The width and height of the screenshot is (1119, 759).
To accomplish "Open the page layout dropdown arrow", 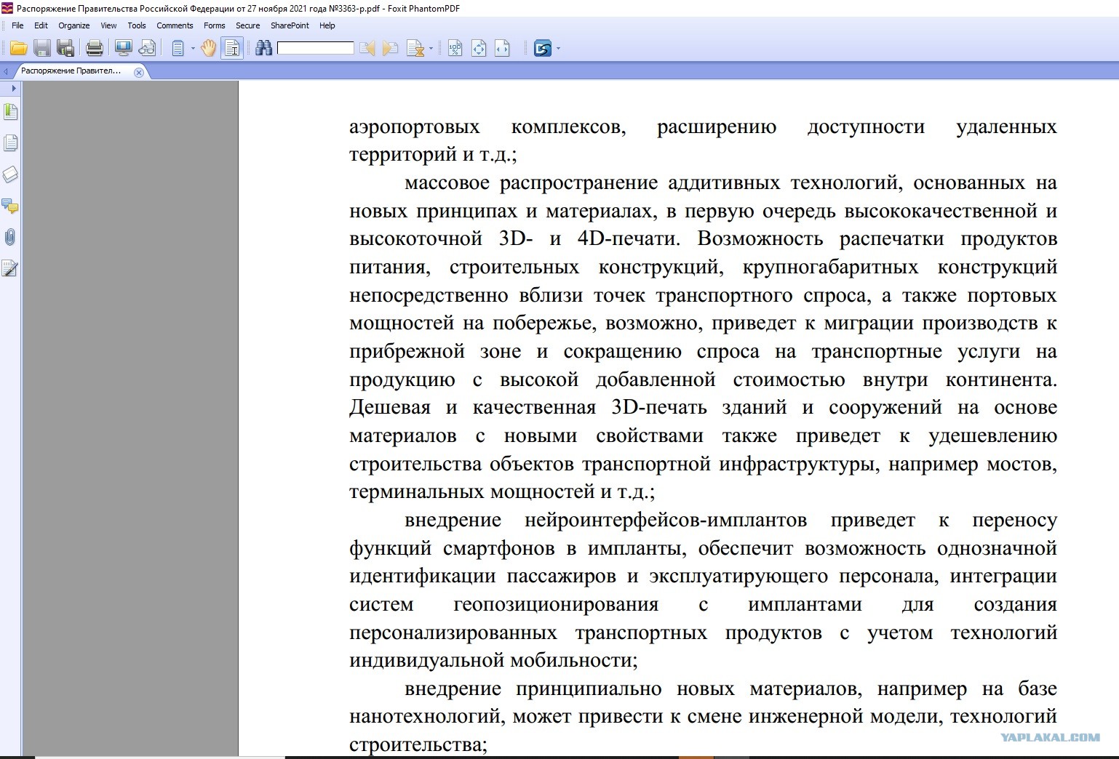I will pyautogui.click(x=193, y=49).
